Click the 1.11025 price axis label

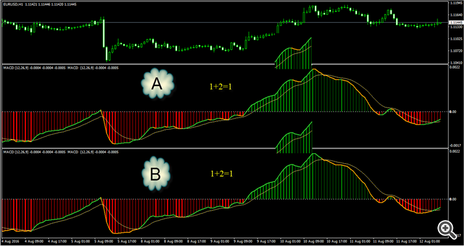point(457,39)
